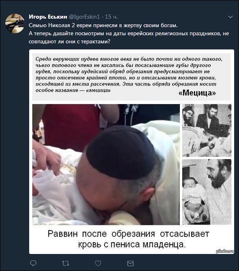Click the reply speech bubble icon
This screenshot has height=271, width=239.
click(33, 263)
